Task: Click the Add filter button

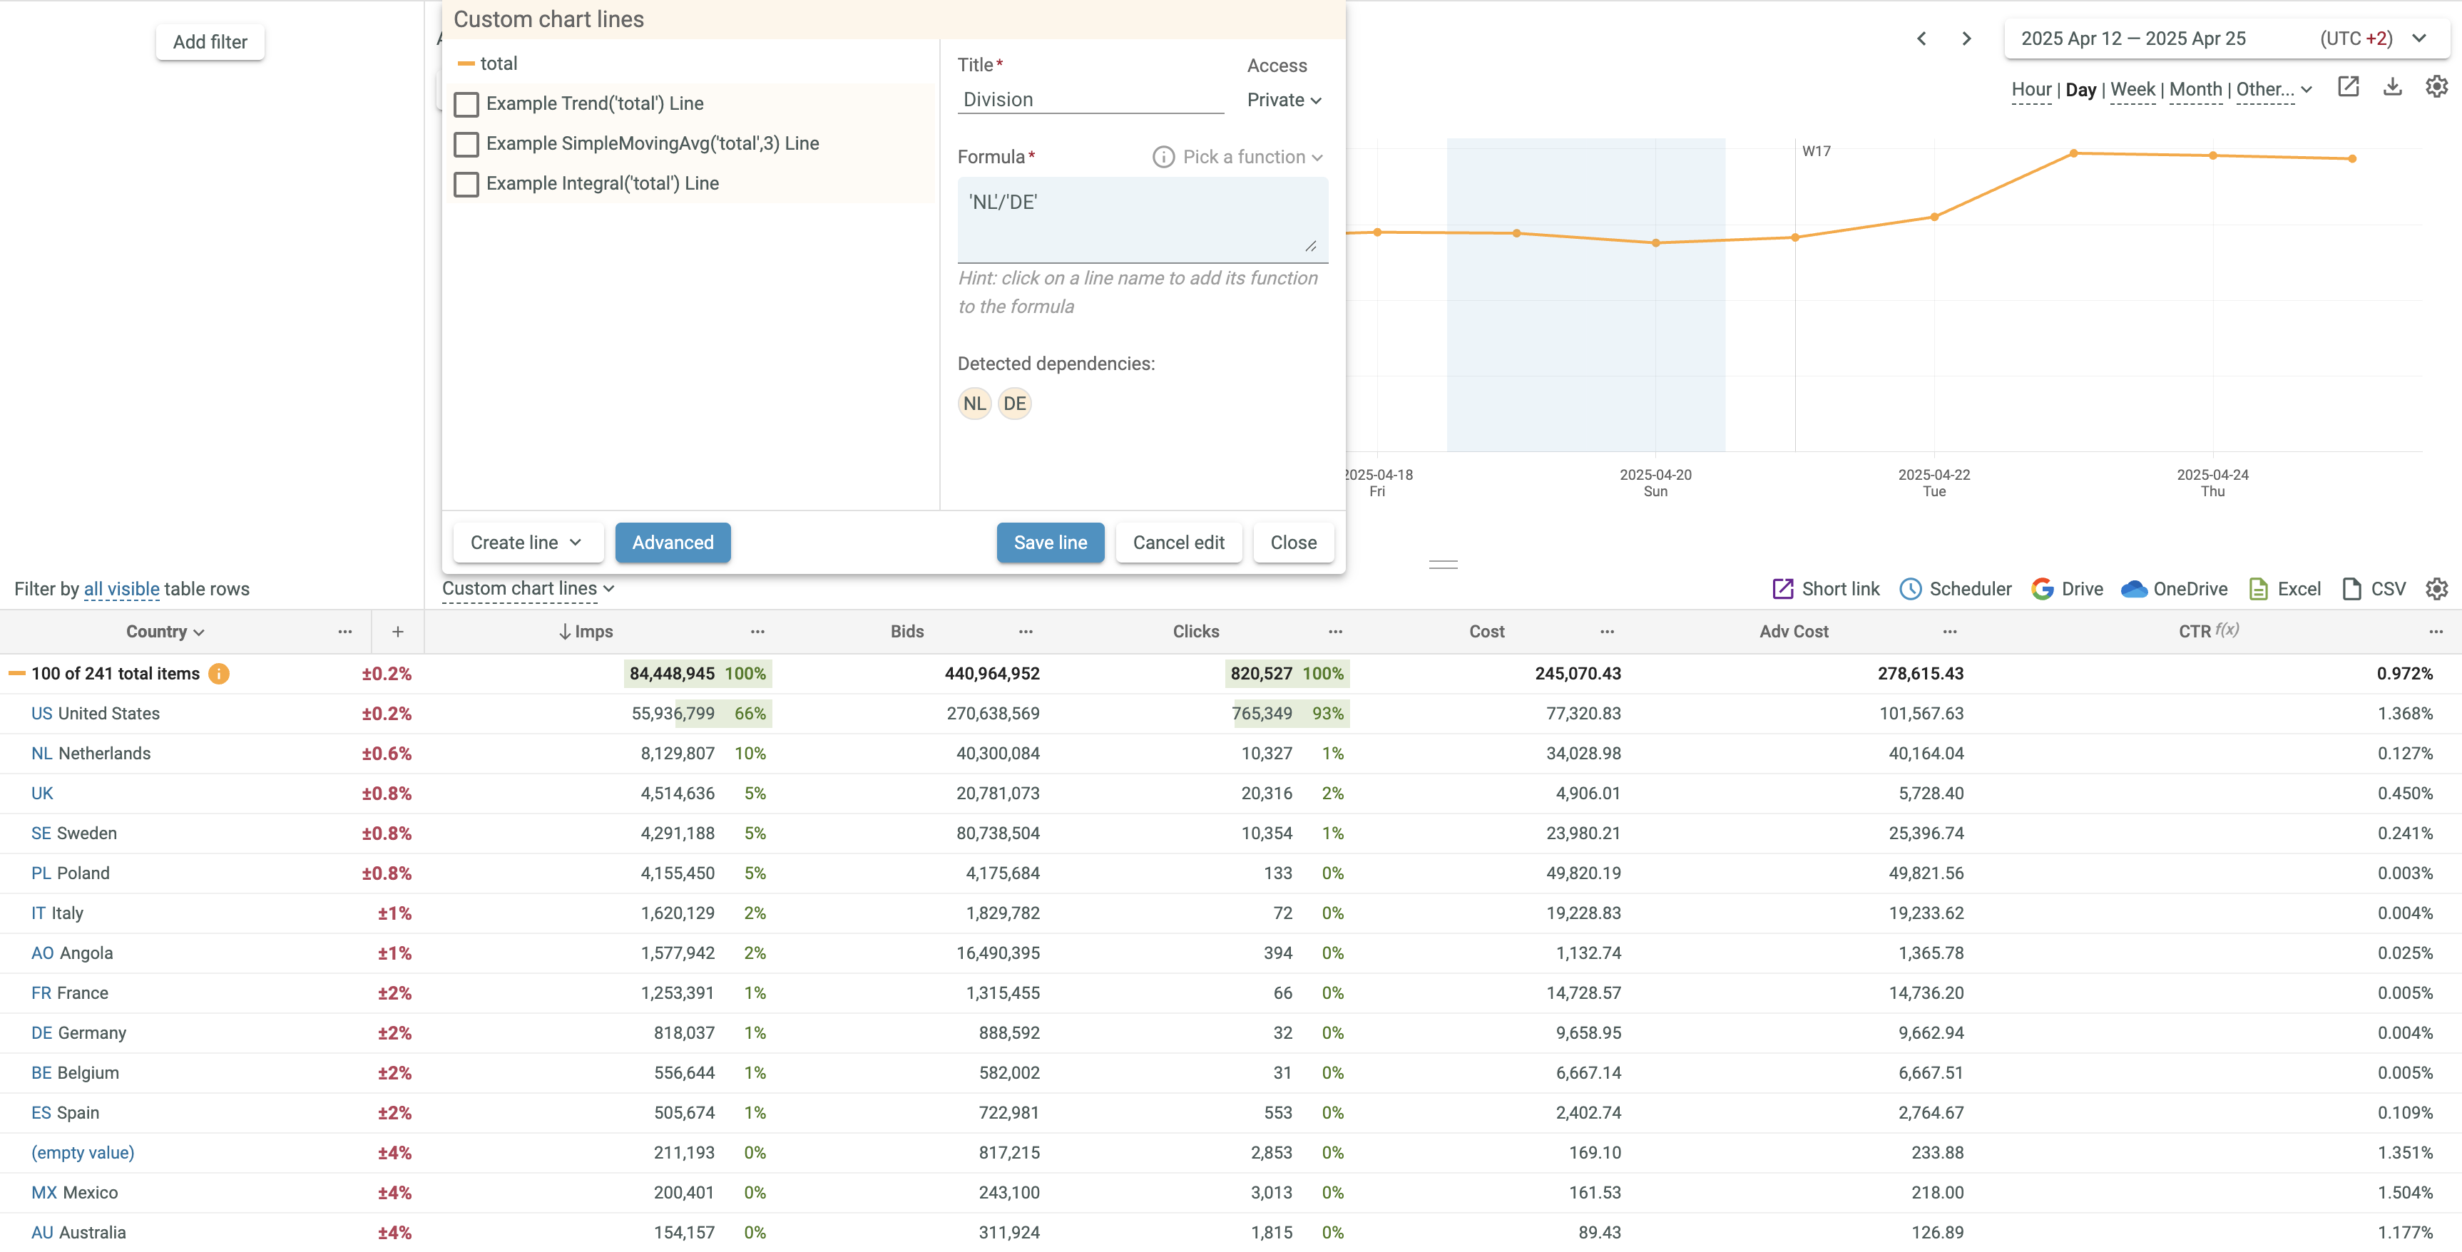Action: pyautogui.click(x=209, y=42)
